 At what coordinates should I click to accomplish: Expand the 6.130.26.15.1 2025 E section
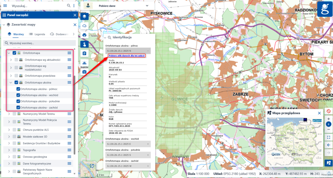tap(128, 144)
